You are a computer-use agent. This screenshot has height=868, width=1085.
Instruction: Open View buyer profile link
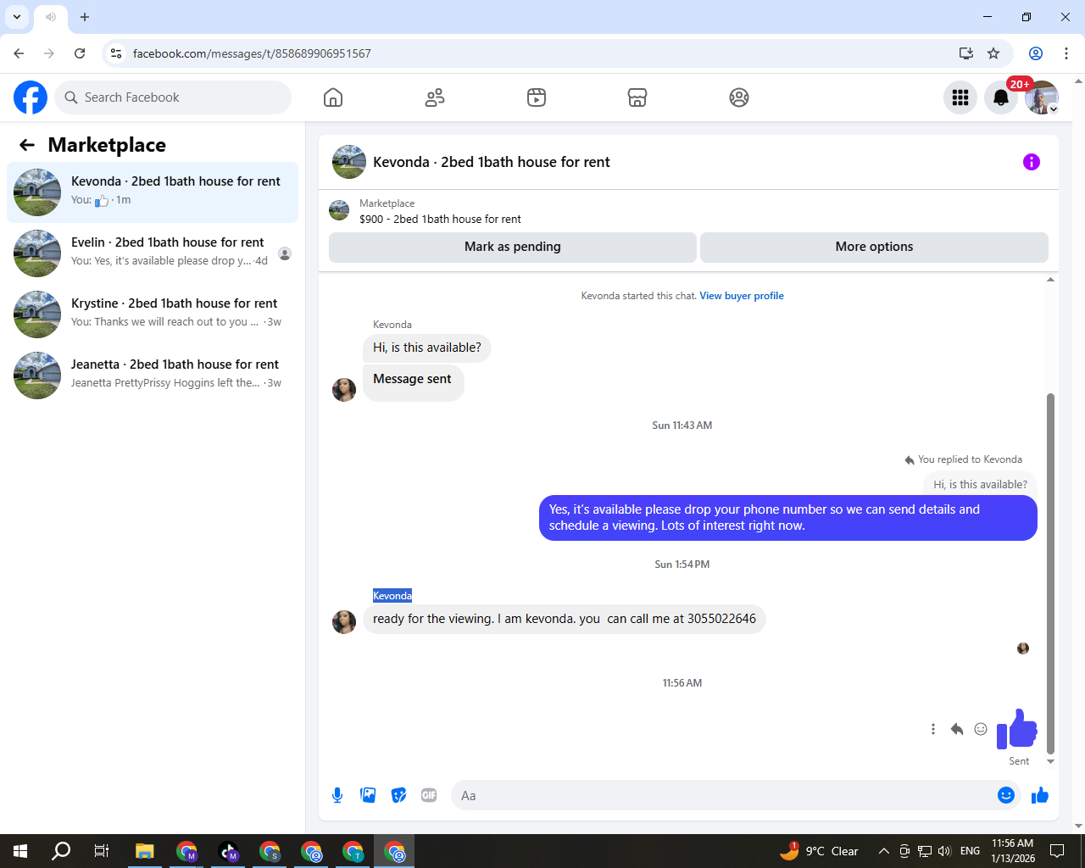pyautogui.click(x=742, y=296)
